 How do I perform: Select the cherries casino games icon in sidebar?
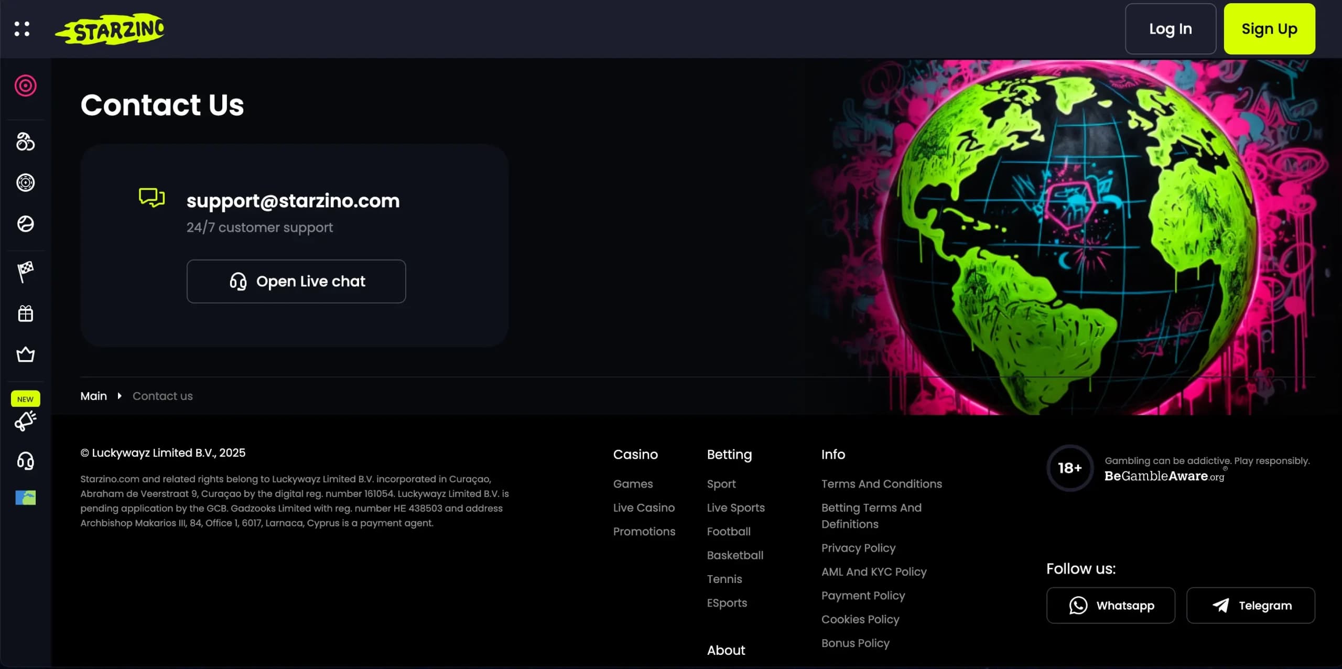click(x=25, y=142)
